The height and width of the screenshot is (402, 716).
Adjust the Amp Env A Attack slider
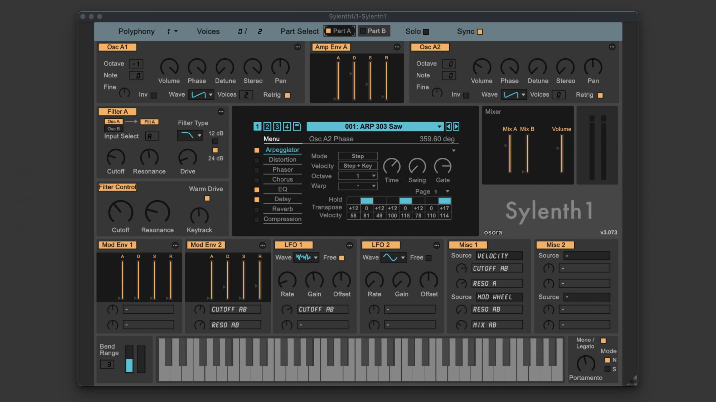[x=338, y=81]
